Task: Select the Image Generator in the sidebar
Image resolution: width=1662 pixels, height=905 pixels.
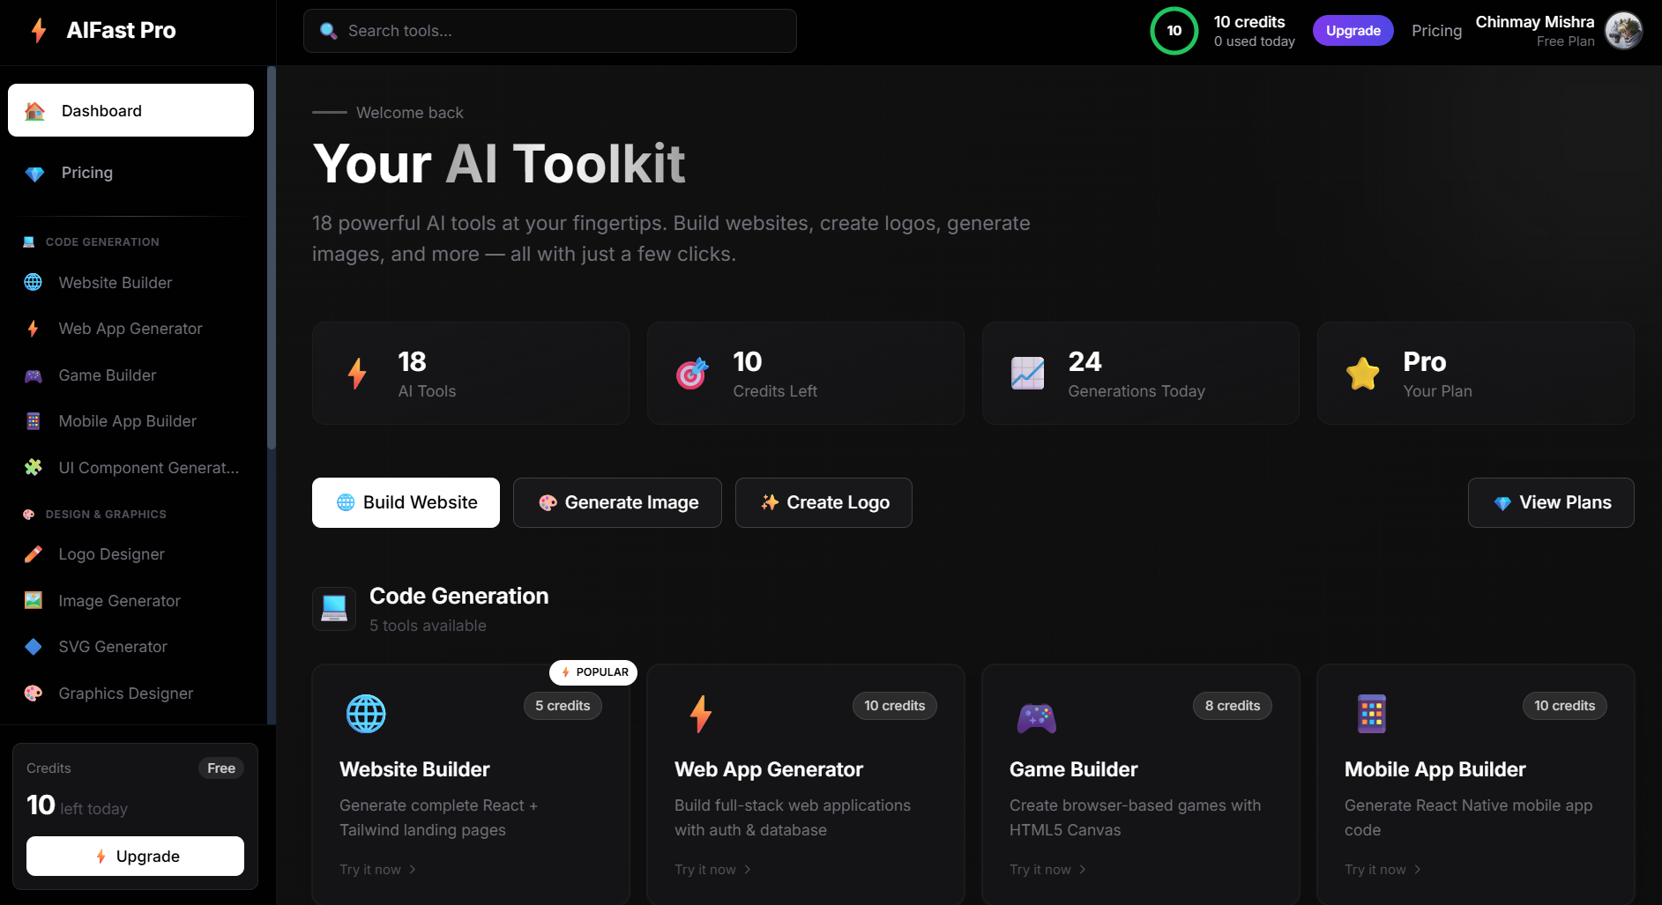Action: [x=117, y=600]
